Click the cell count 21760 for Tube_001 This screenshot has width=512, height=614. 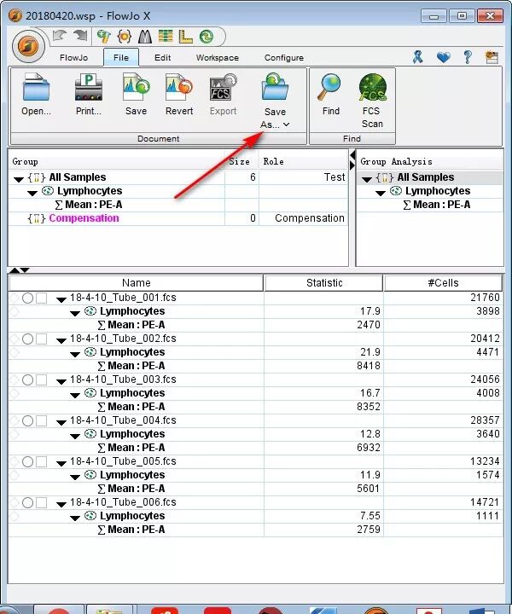pos(485,298)
